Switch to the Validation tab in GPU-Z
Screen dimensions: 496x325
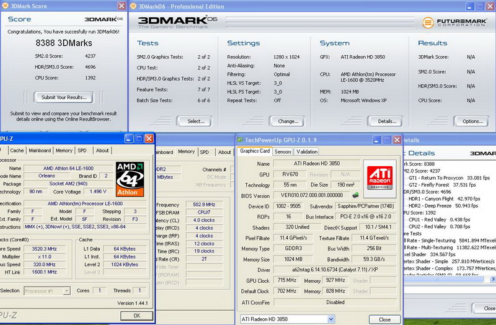(x=306, y=151)
